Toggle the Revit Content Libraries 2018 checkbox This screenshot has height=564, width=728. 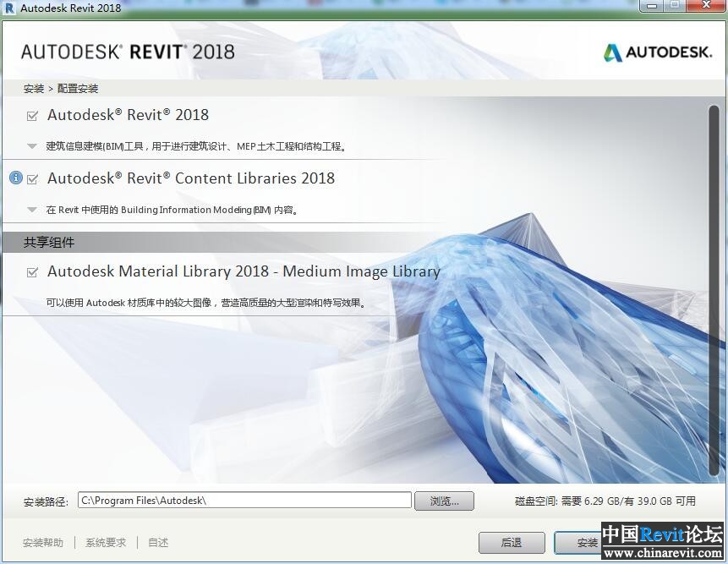tap(32, 179)
